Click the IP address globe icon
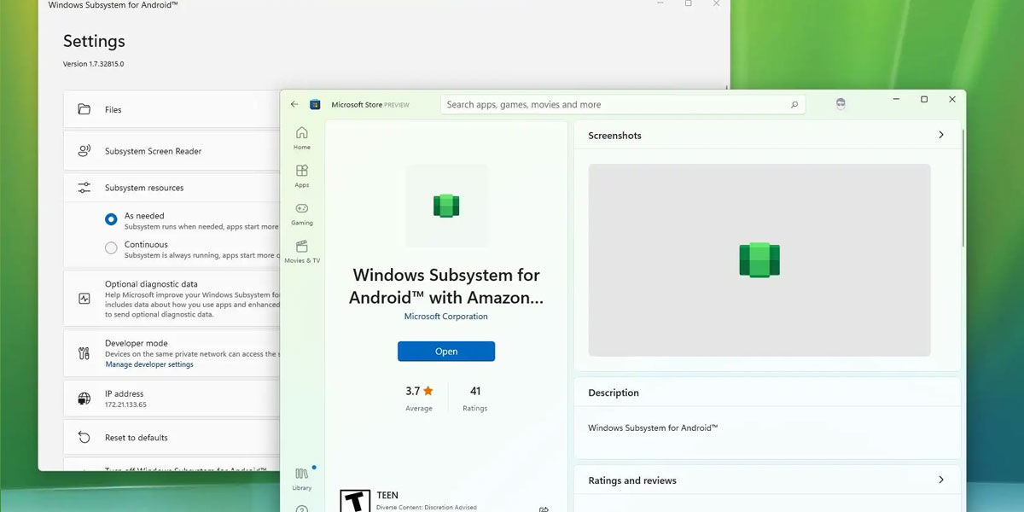This screenshot has width=1024, height=512. coord(84,399)
